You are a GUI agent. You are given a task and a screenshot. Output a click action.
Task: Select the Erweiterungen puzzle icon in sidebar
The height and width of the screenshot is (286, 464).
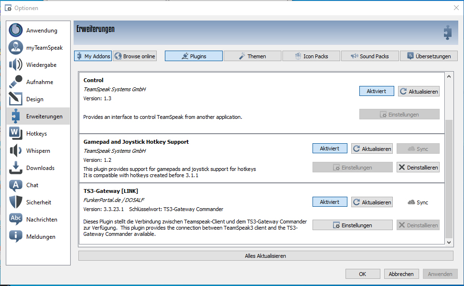point(16,116)
